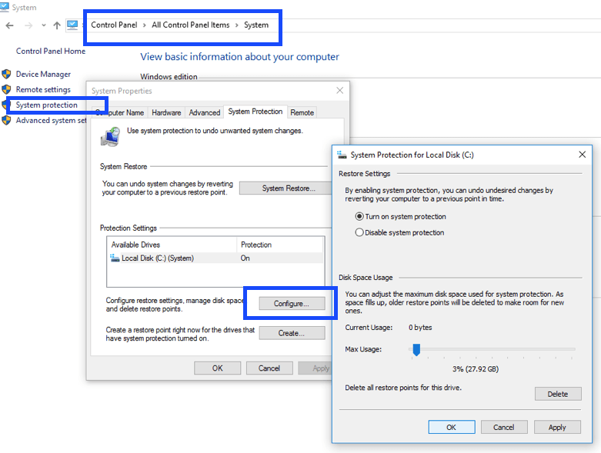Viewport: 601px width, 453px height.
Task: Go up one level with the Up arrow
Action: (x=57, y=25)
